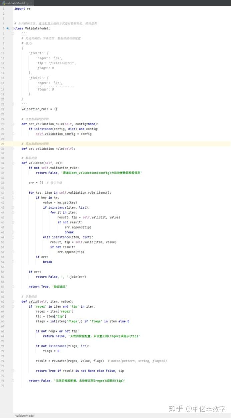The height and width of the screenshot is (418, 231).
Task: Click the docstring fold marker at line 6
Action: [x=13, y=33]
